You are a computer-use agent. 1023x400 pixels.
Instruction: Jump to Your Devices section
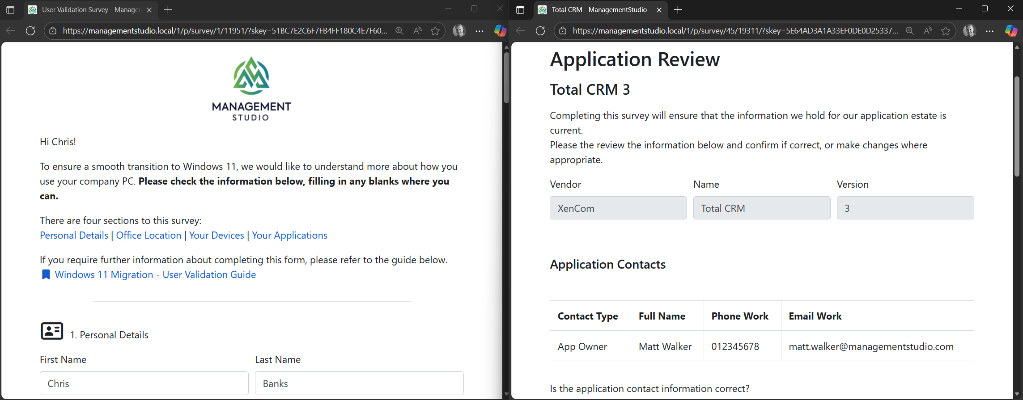pyautogui.click(x=216, y=235)
